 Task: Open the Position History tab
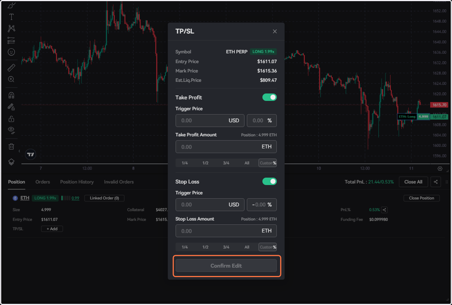[77, 182]
